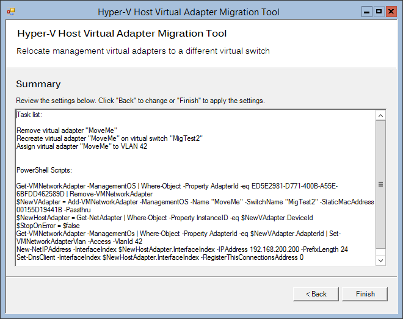
Task: Maximize the Migration Tool window
Action: coord(379,12)
